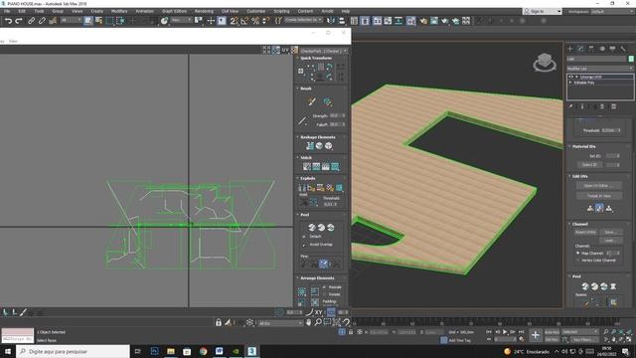Click the Select and Link chain icon
The height and width of the screenshot is (358, 636).
coord(31,21)
